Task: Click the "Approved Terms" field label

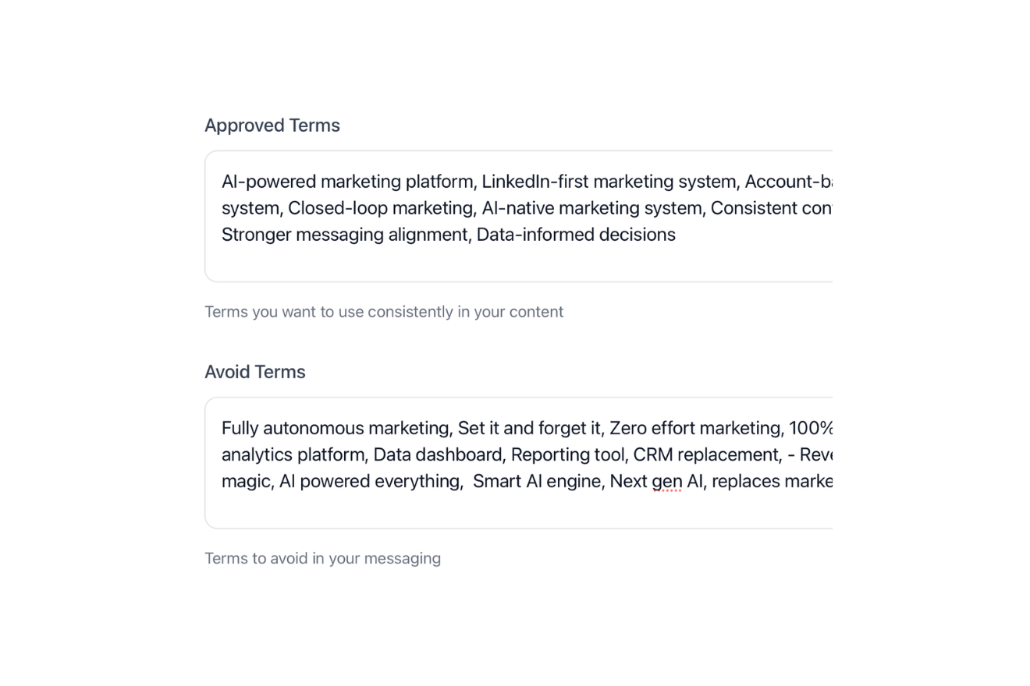Action: click(272, 126)
